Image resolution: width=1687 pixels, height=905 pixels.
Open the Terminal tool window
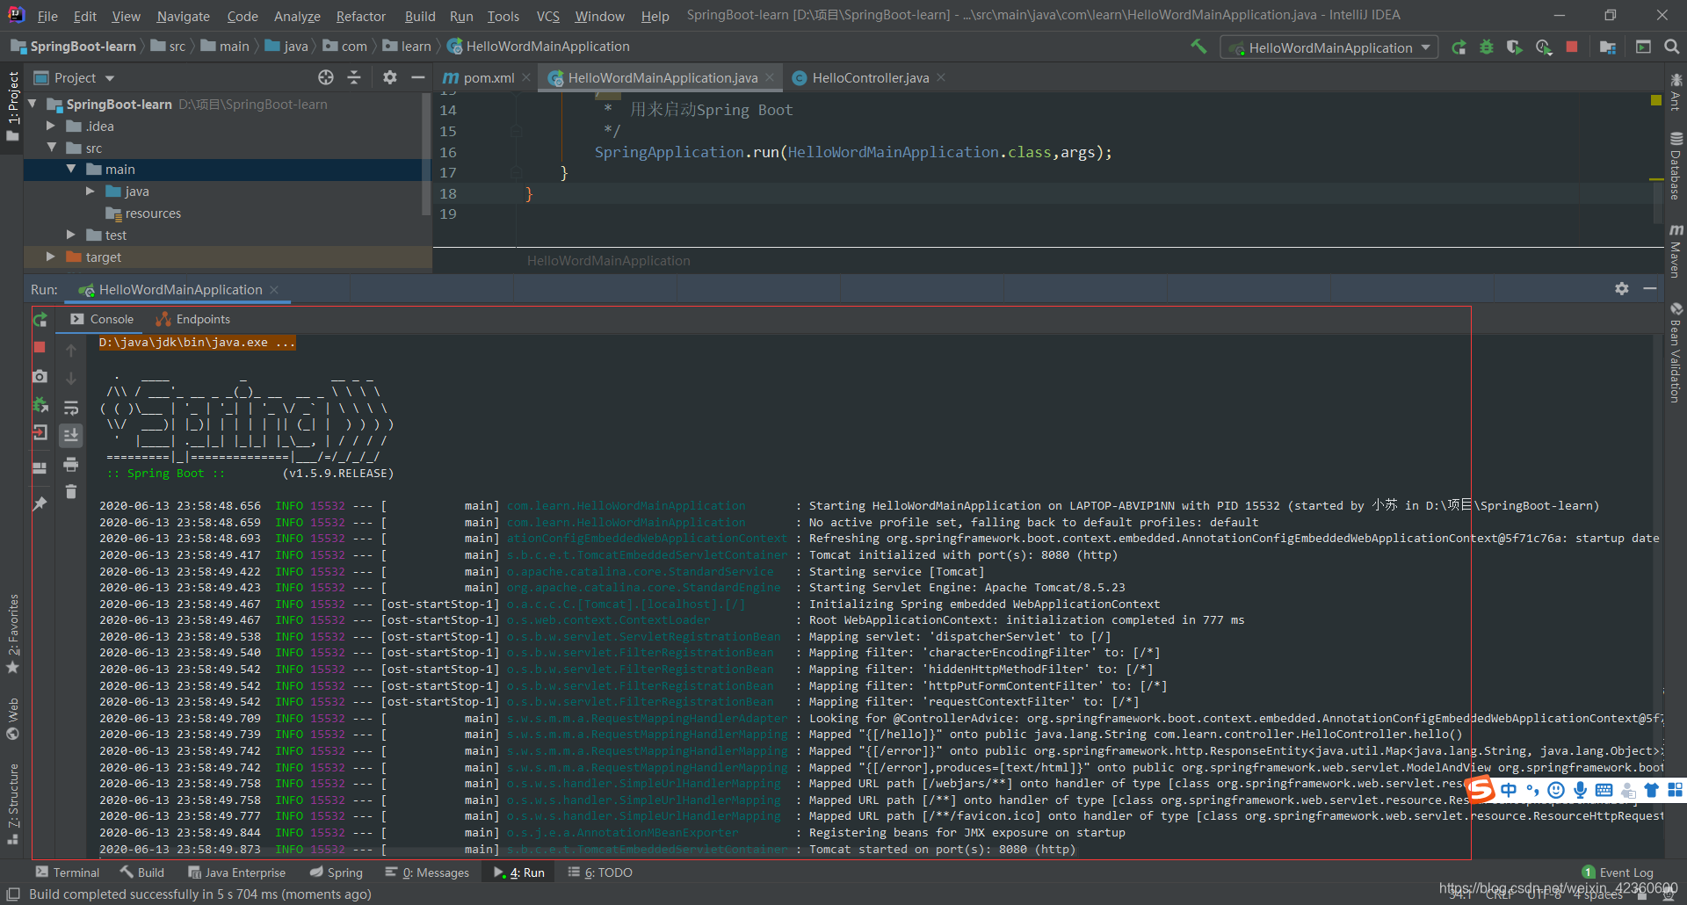click(68, 872)
